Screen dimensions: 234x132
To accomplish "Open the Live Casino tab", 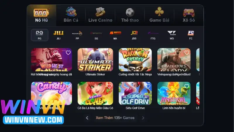I will tap(100, 15).
